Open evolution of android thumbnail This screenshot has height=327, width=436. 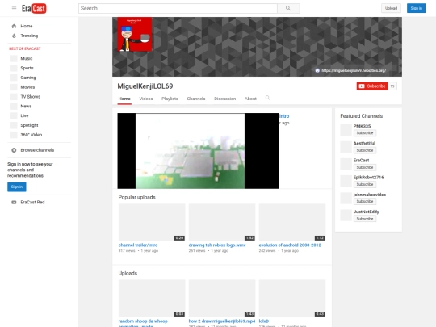pos(292,223)
